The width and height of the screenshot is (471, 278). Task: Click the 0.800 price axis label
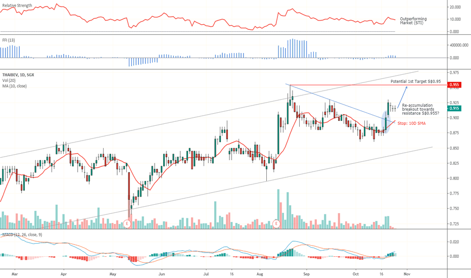tap(454, 178)
